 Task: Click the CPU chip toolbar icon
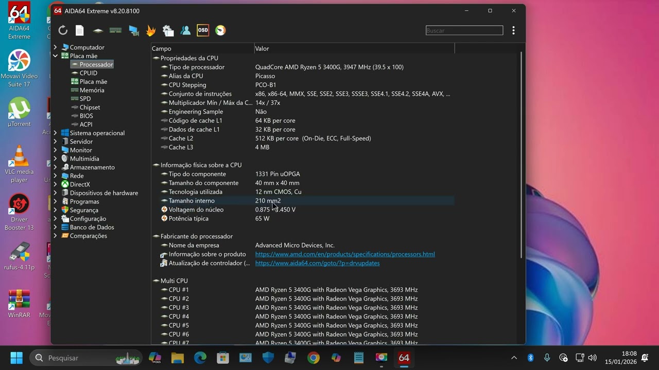click(x=98, y=31)
